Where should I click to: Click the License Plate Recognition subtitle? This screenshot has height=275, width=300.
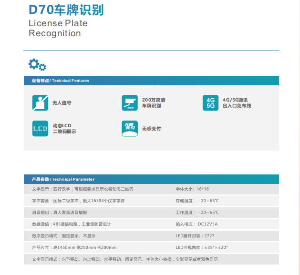[58, 28]
